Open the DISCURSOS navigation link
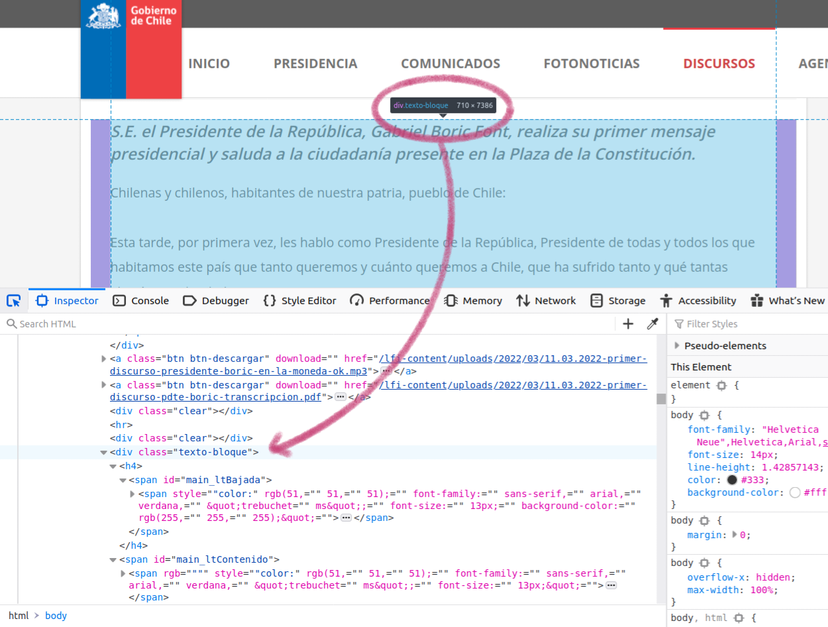 [x=719, y=64]
